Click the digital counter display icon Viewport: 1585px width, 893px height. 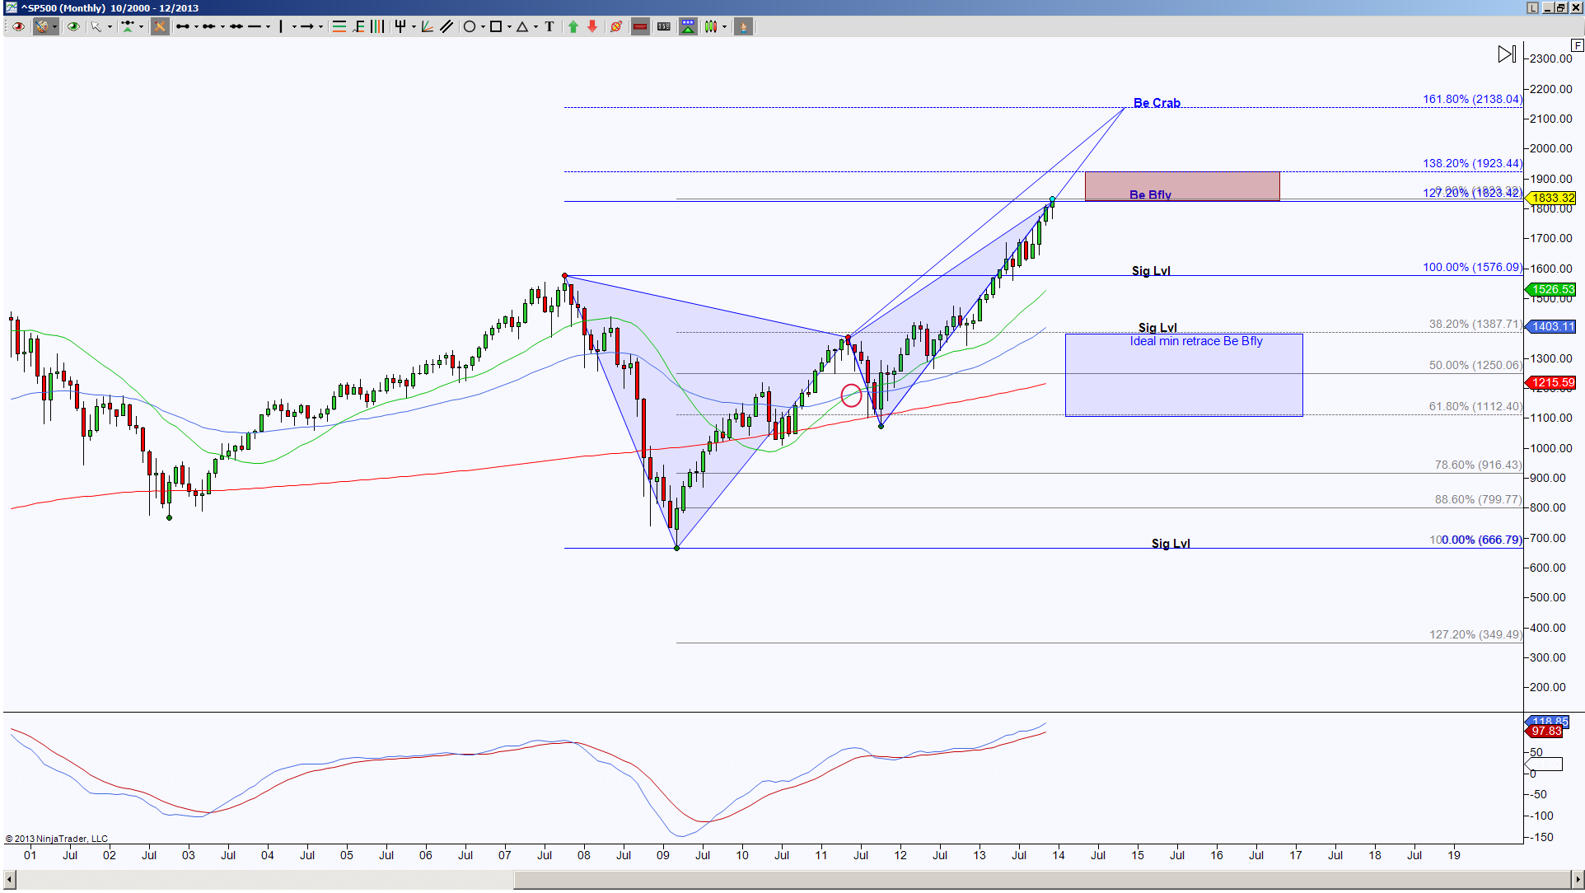point(664,26)
